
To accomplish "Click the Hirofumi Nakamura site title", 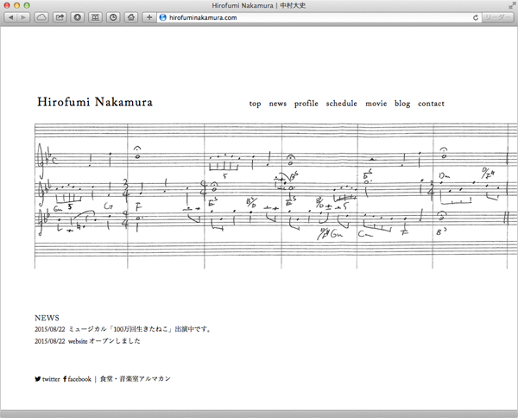I will [x=95, y=102].
